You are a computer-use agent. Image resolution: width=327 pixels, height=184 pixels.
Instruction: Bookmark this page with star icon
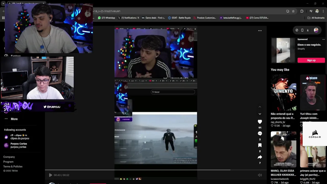pyautogui.click(x=293, y=11)
